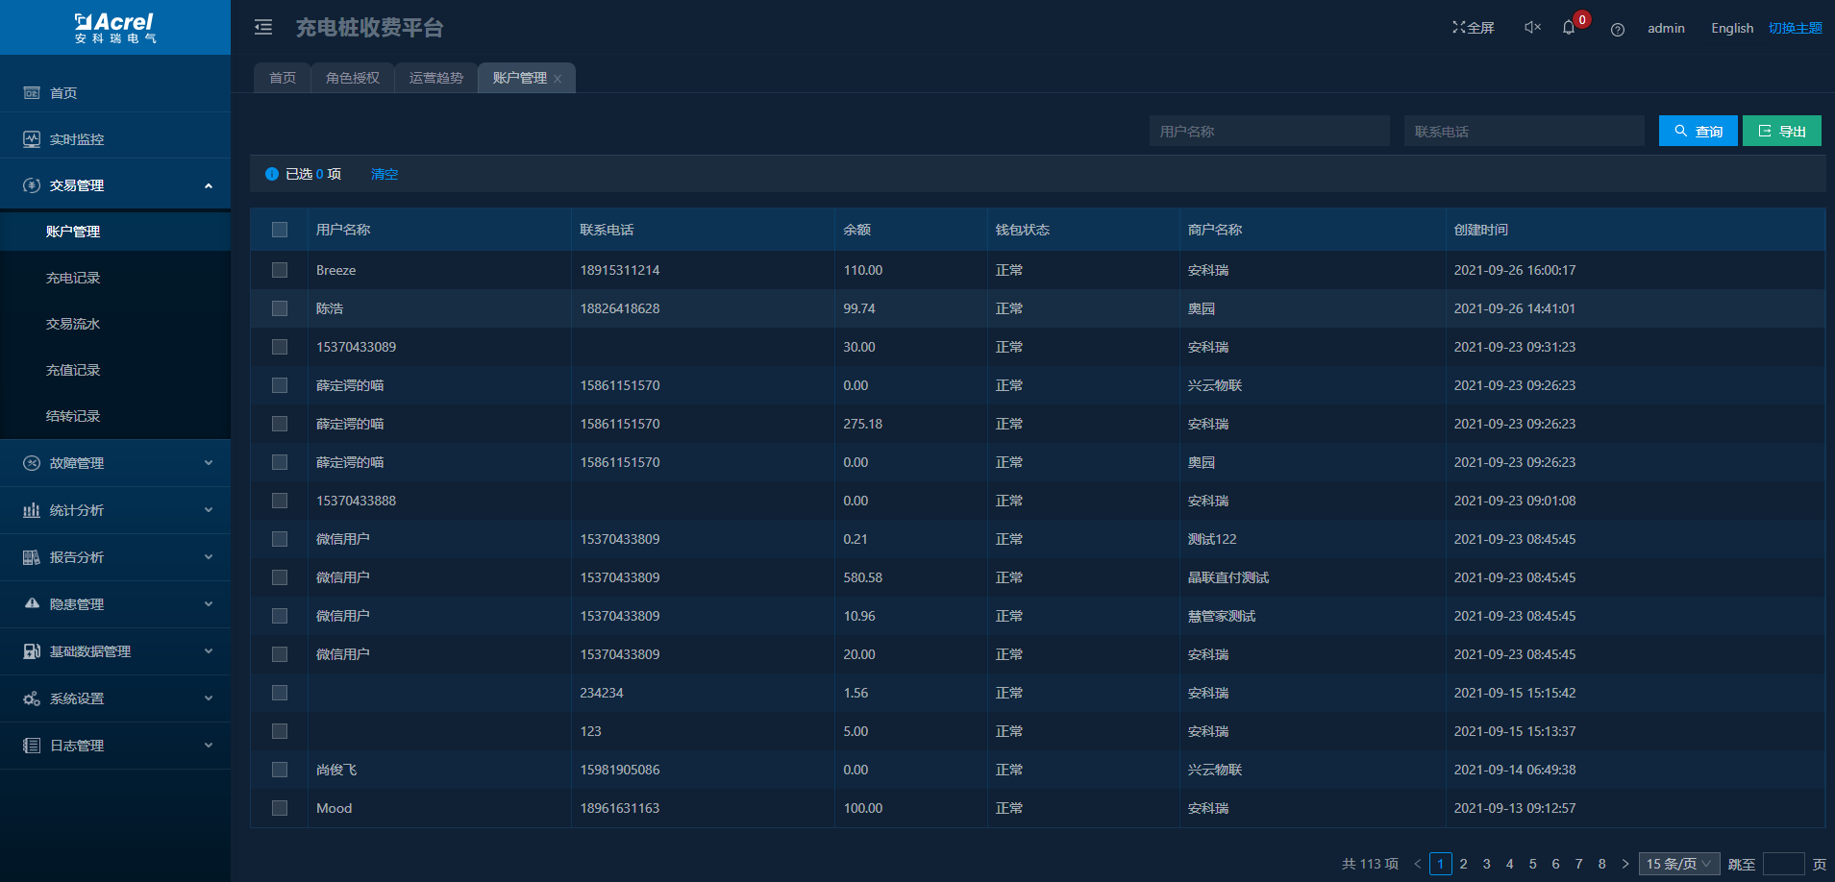Click the home icon in the sidebar

point(32,93)
